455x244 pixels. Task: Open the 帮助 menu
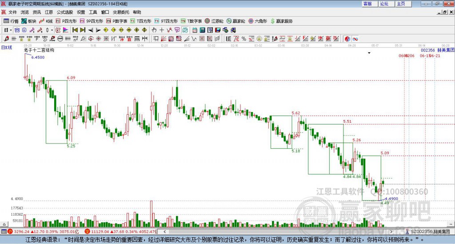coord(137,12)
